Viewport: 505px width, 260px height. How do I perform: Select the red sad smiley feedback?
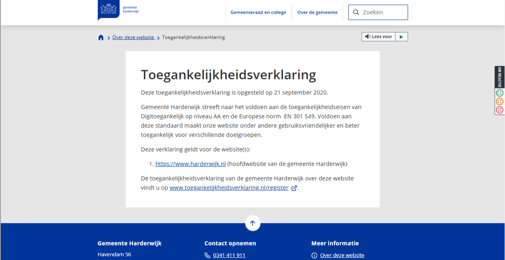[500, 110]
